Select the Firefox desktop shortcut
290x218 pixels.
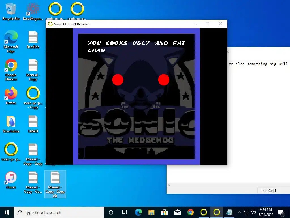click(x=11, y=96)
